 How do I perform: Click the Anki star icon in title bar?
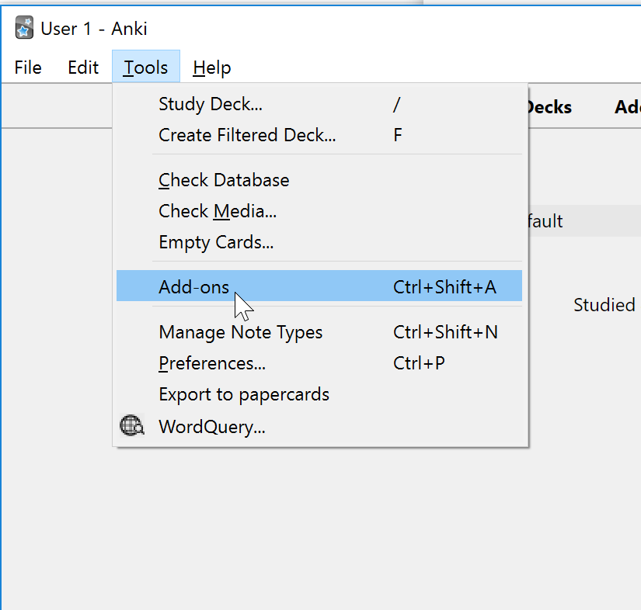(x=24, y=28)
